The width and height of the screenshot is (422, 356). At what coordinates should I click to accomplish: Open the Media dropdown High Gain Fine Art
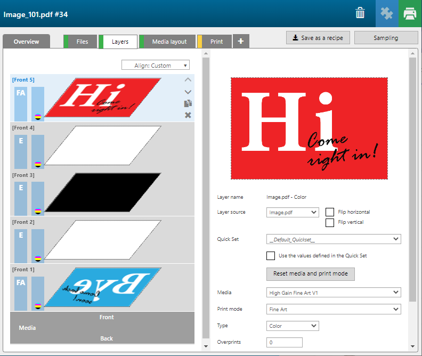(x=334, y=292)
